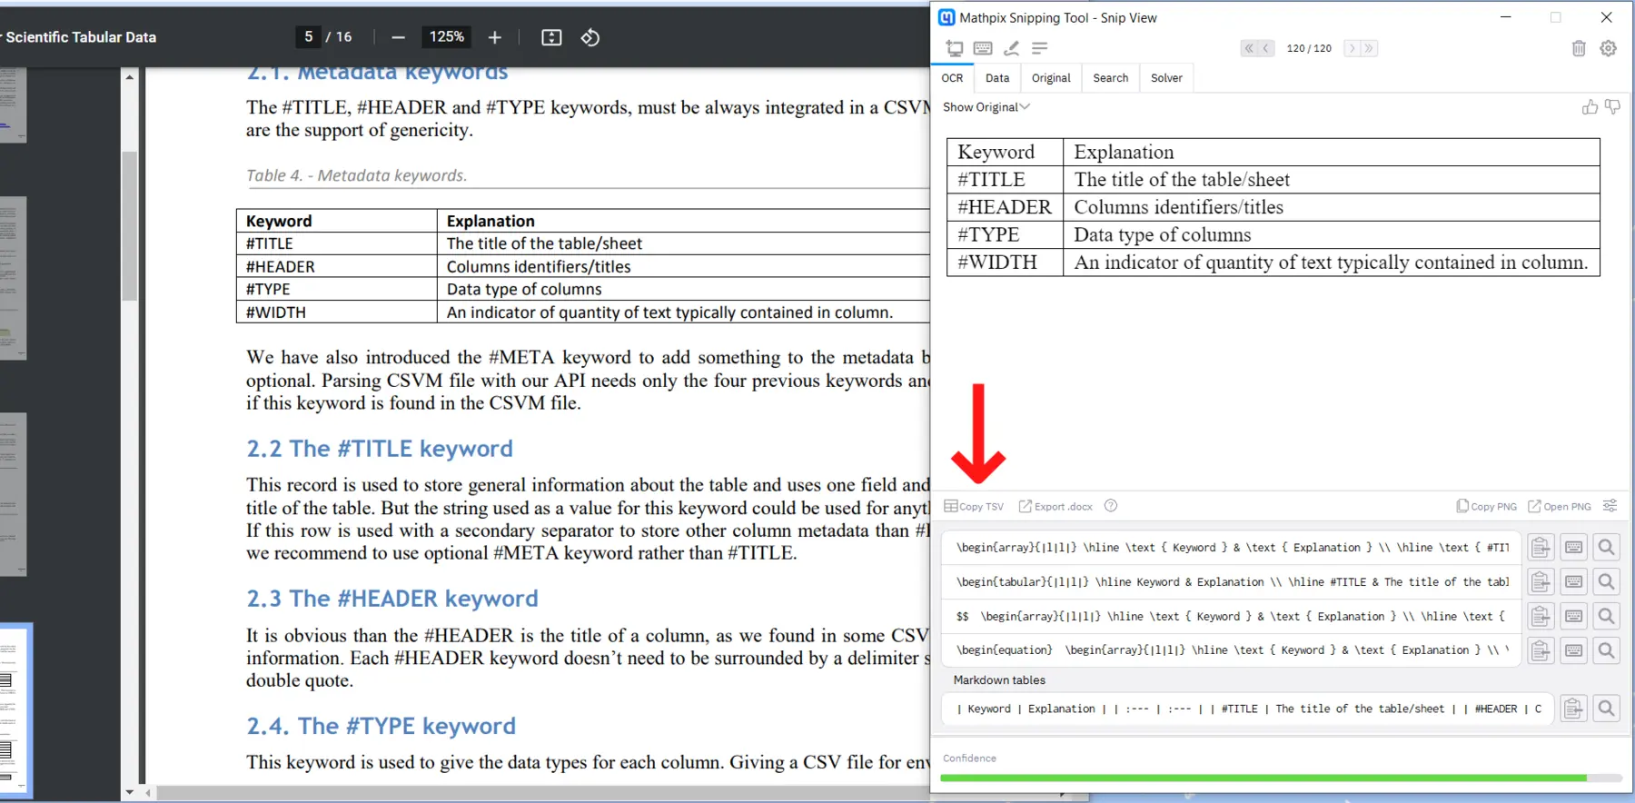The height and width of the screenshot is (803, 1635).
Task: Search using the \begin{tabular} result
Action: pos(1607,582)
